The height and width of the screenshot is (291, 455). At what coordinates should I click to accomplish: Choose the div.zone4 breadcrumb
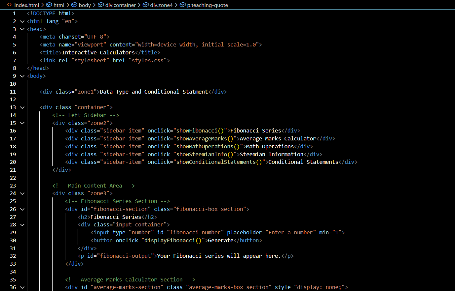pyautogui.click(x=158, y=5)
